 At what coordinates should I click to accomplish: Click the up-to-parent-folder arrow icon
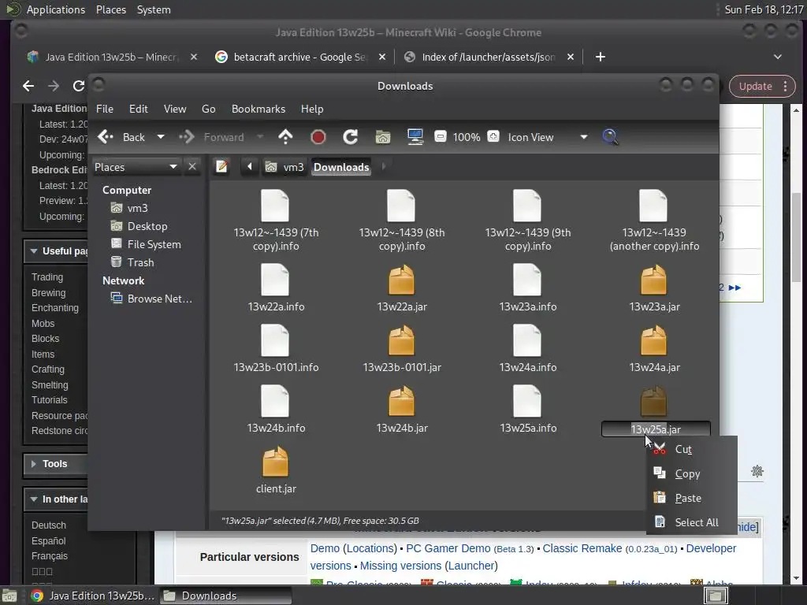[x=285, y=137]
